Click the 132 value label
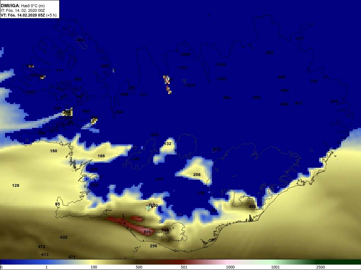 coord(168,144)
